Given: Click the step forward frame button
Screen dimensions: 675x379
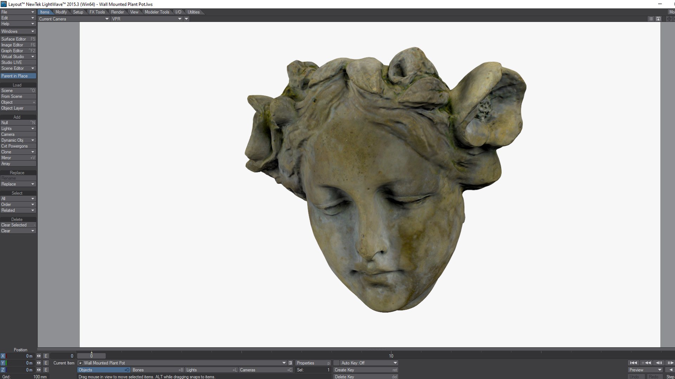Looking at the screenshot, I should click(670, 363).
